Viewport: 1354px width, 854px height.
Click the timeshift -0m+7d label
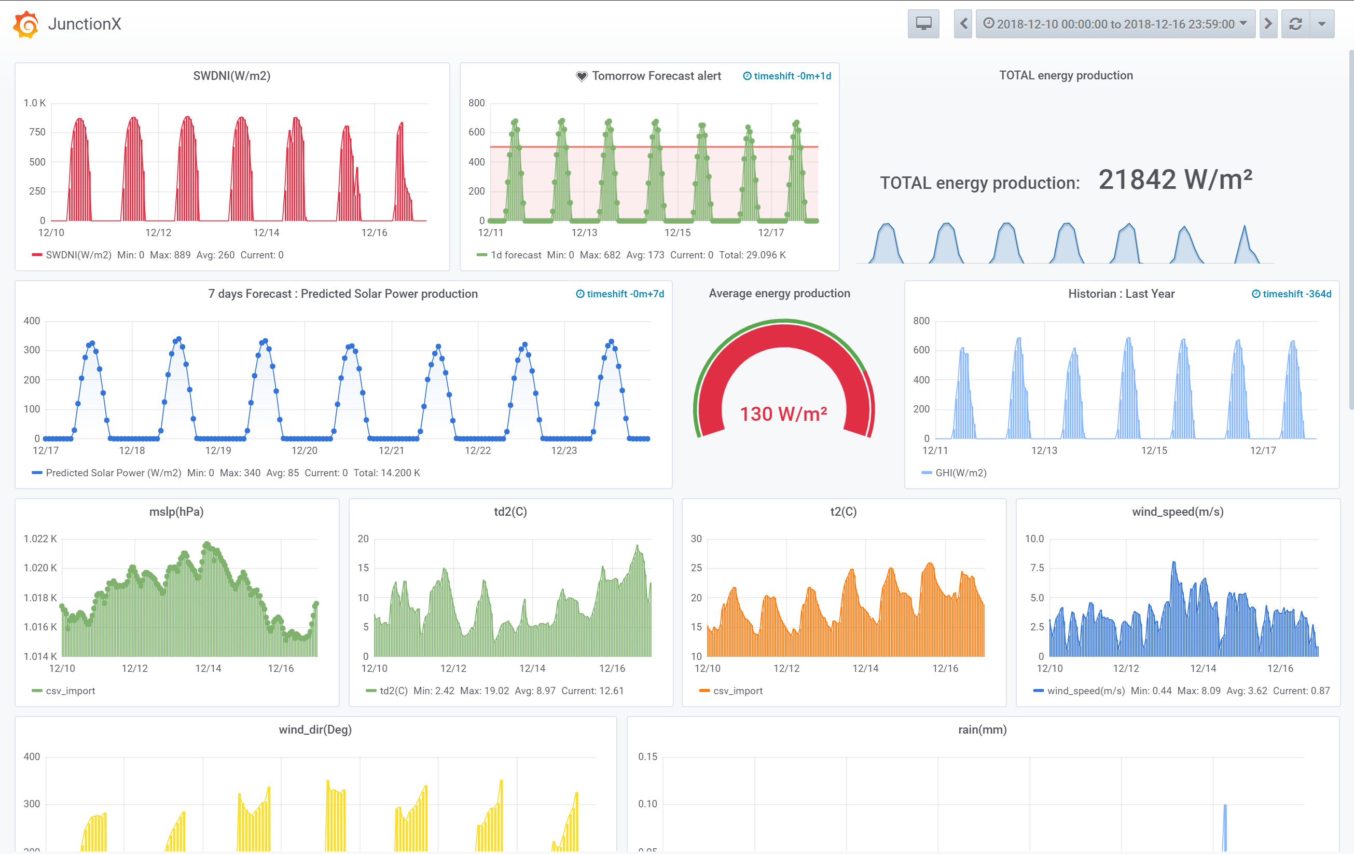(625, 294)
